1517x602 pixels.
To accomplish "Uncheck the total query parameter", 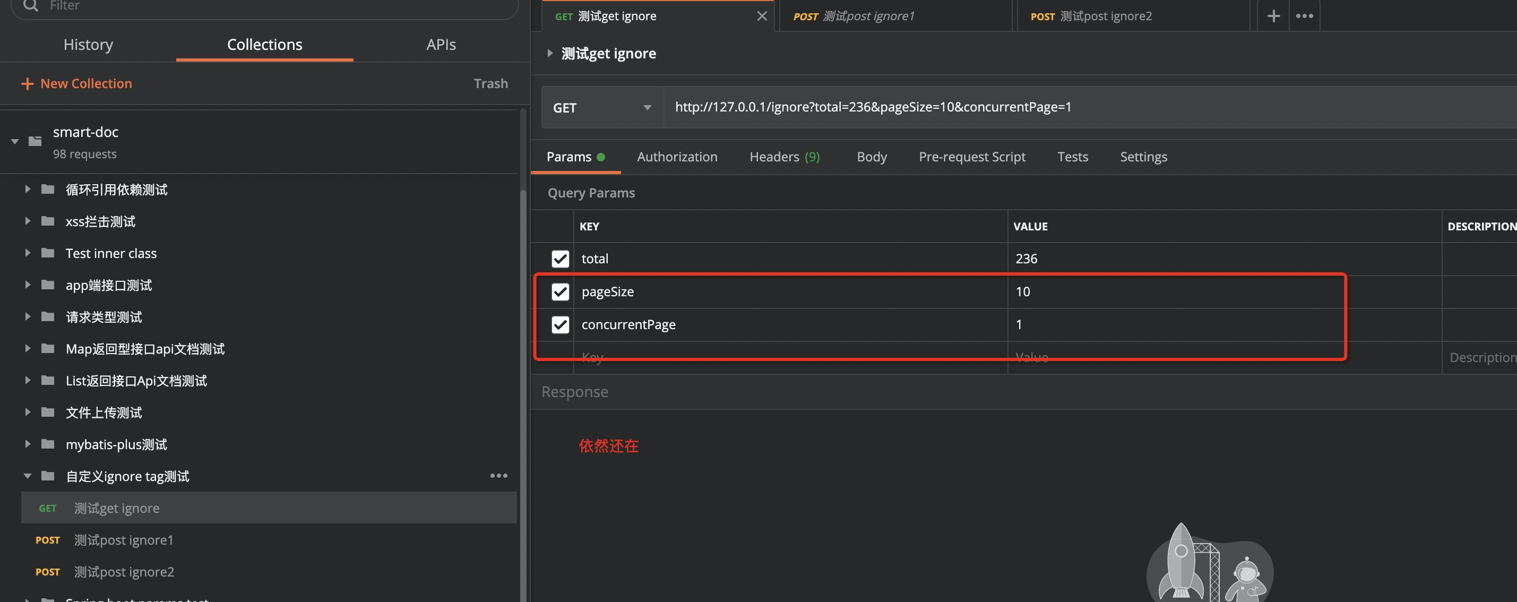I will (560, 259).
